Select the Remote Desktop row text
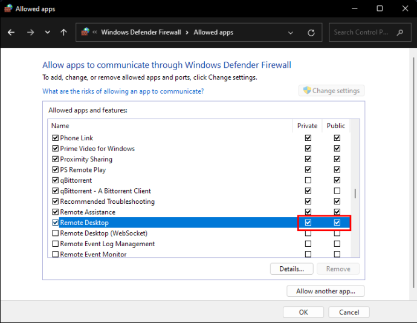 pos(84,223)
